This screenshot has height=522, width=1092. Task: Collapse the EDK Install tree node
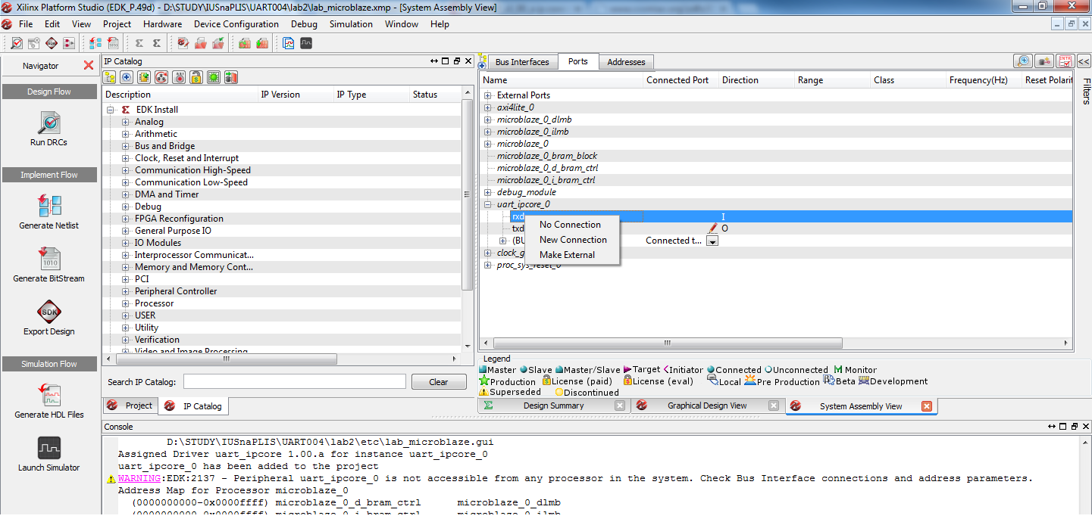(111, 110)
